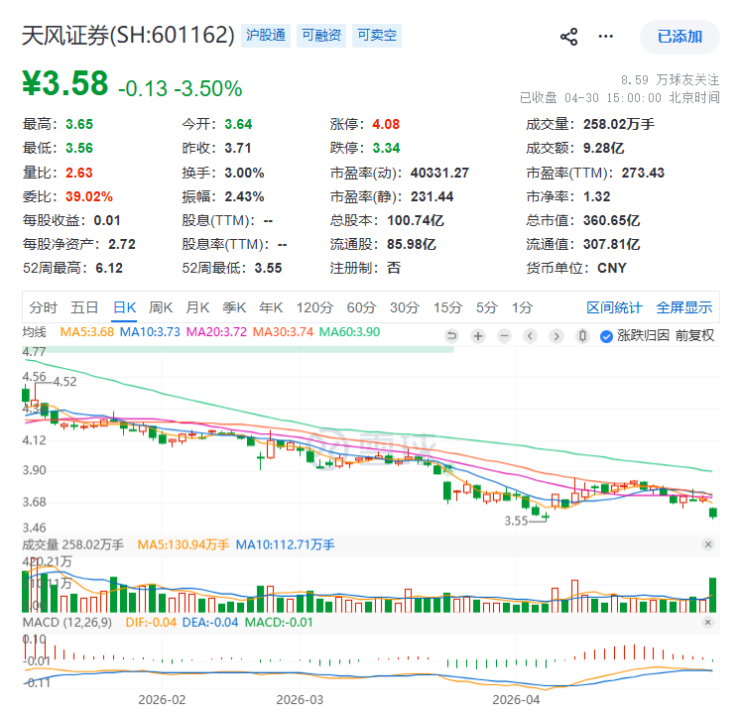
Task: Open the 前复权 adjustment dropdown
Action: (x=694, y=336)
